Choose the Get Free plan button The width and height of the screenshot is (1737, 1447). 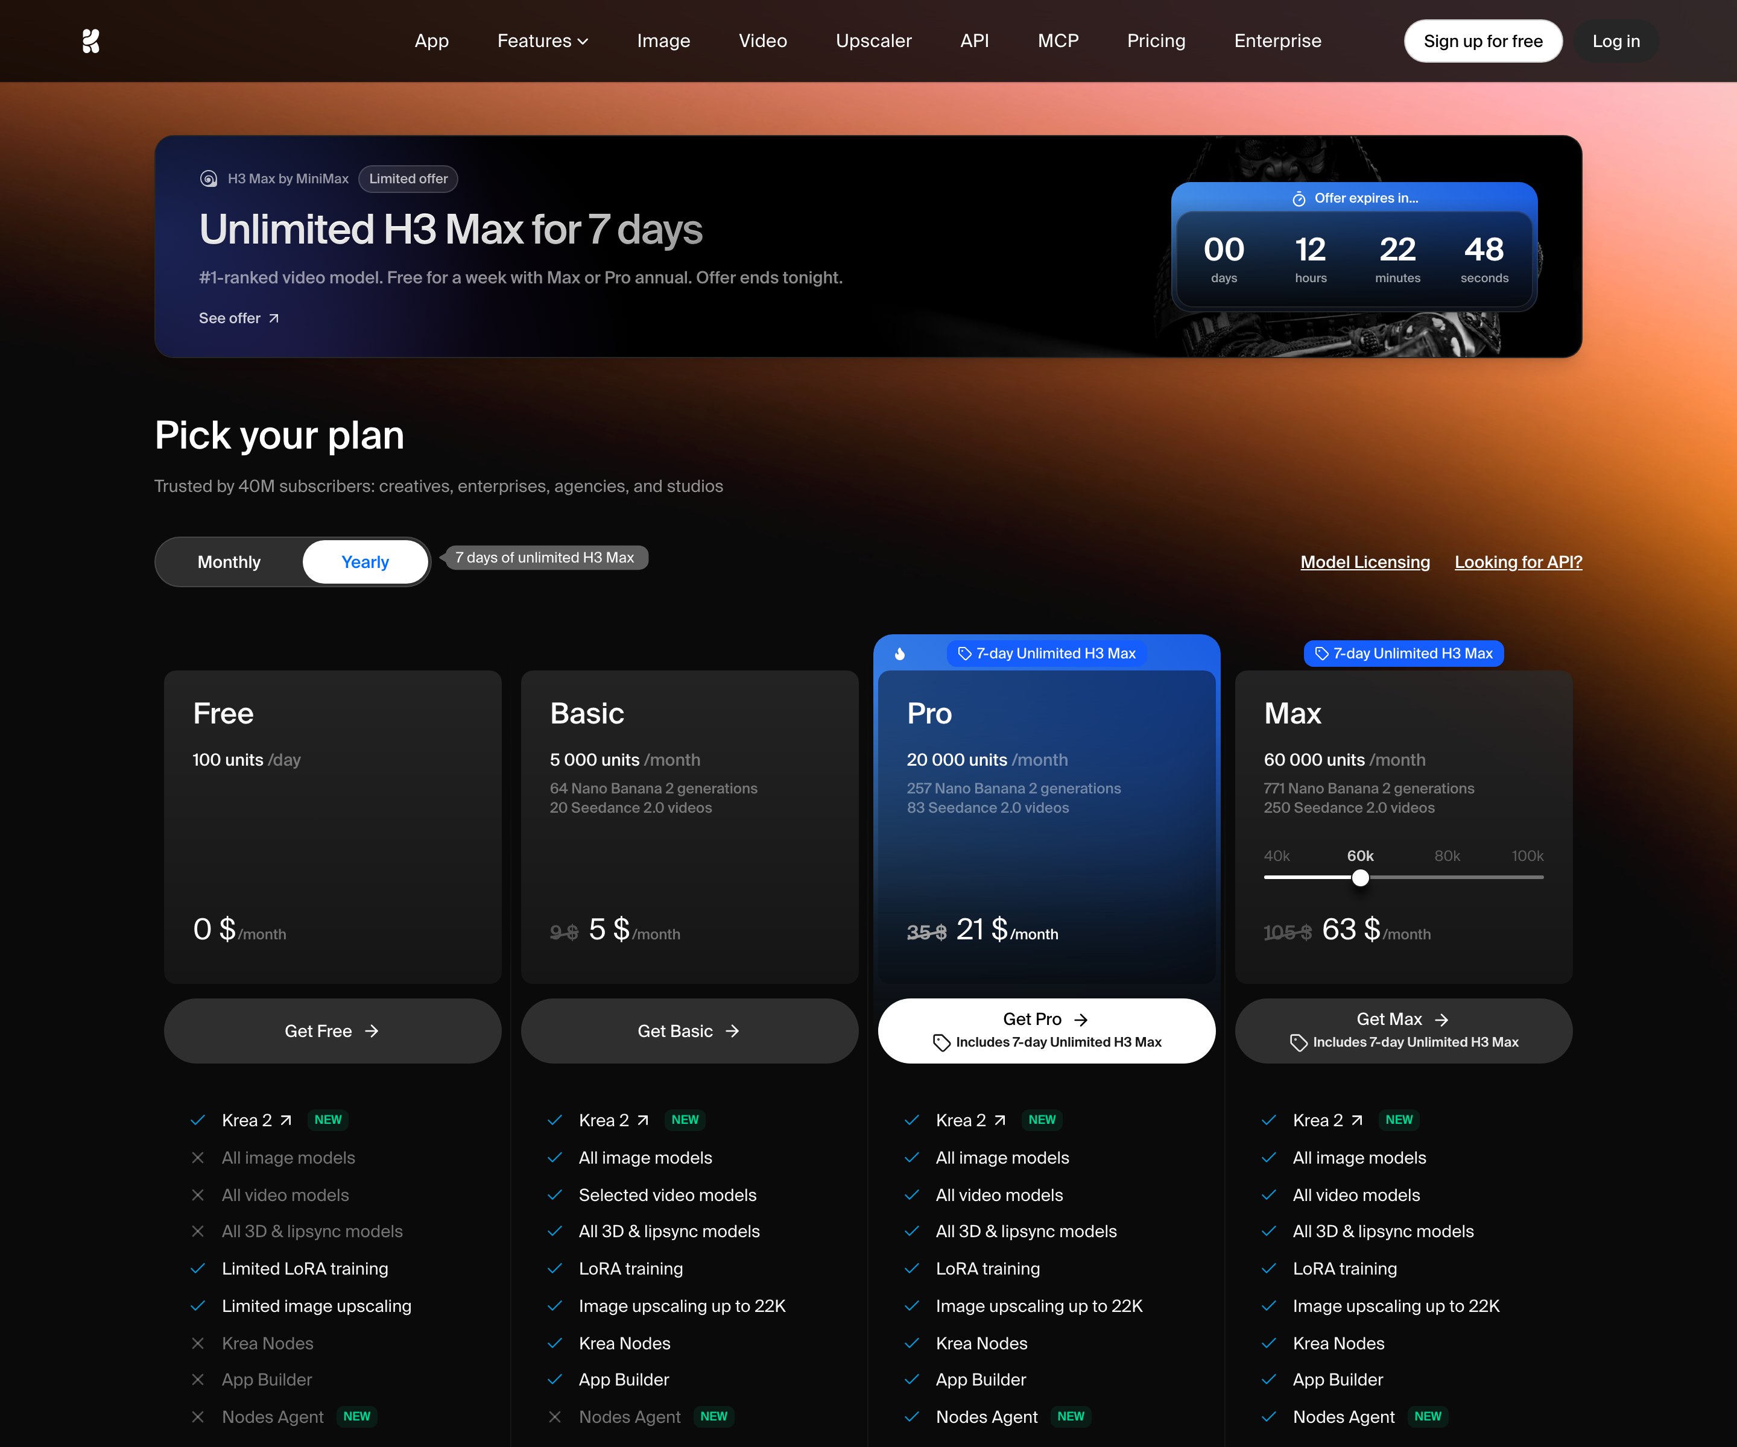tap(332, 1031)
